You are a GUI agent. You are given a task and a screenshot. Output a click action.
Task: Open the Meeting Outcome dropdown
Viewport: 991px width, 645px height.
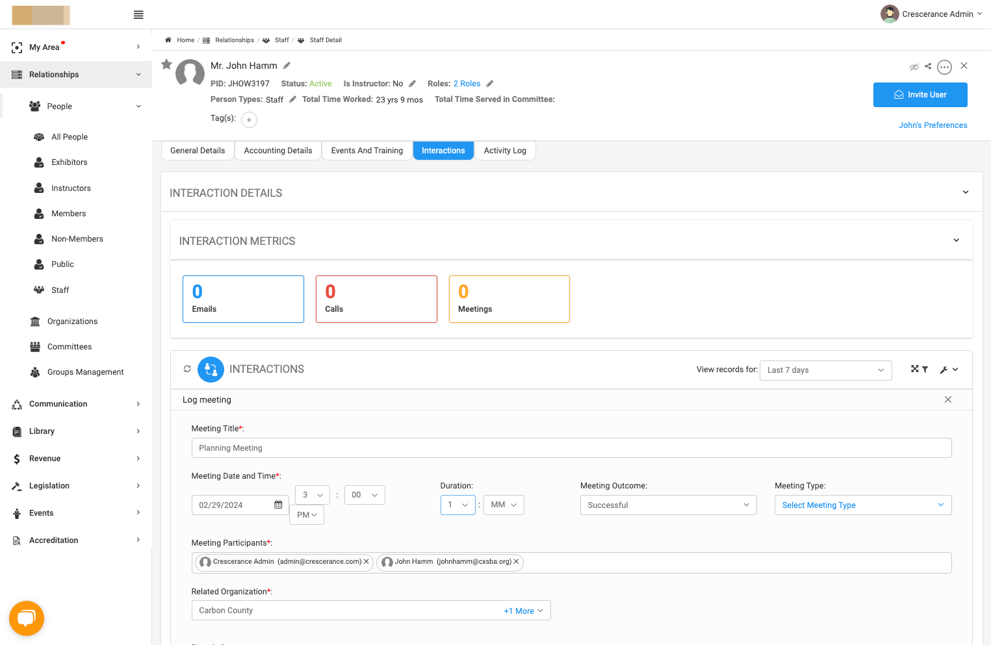pyautogui.click(x=668, y=505)
